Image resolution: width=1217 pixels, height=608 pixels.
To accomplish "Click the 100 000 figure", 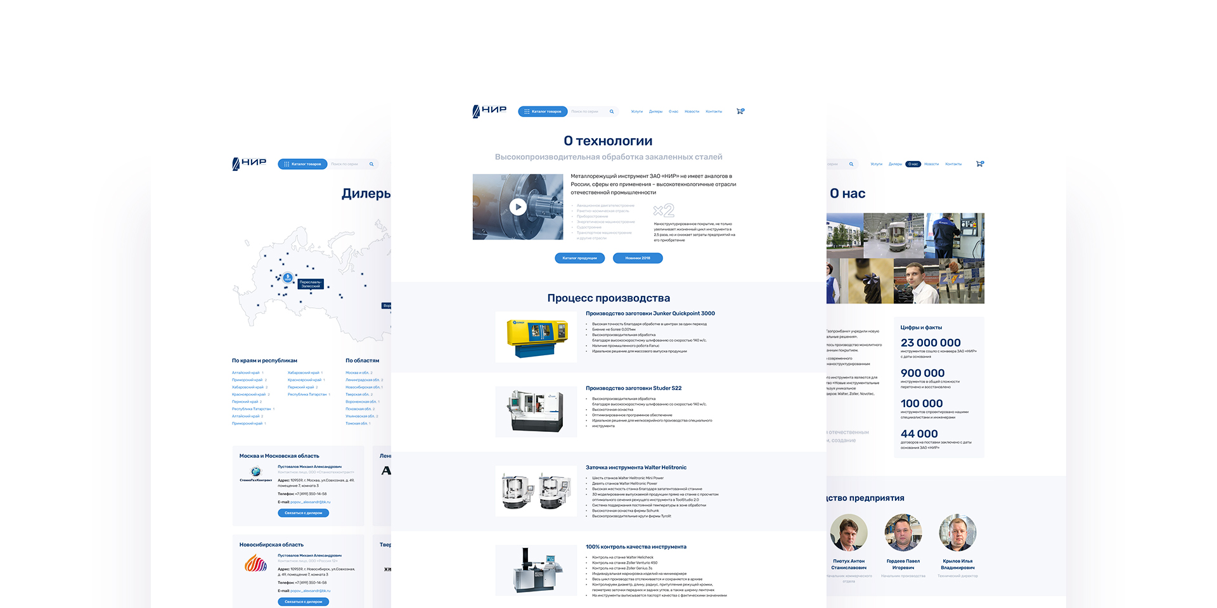I will pyautogui.click(x=922, y=403).
